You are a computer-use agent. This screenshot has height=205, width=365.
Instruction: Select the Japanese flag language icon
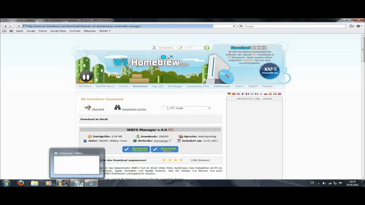[261, 94]
